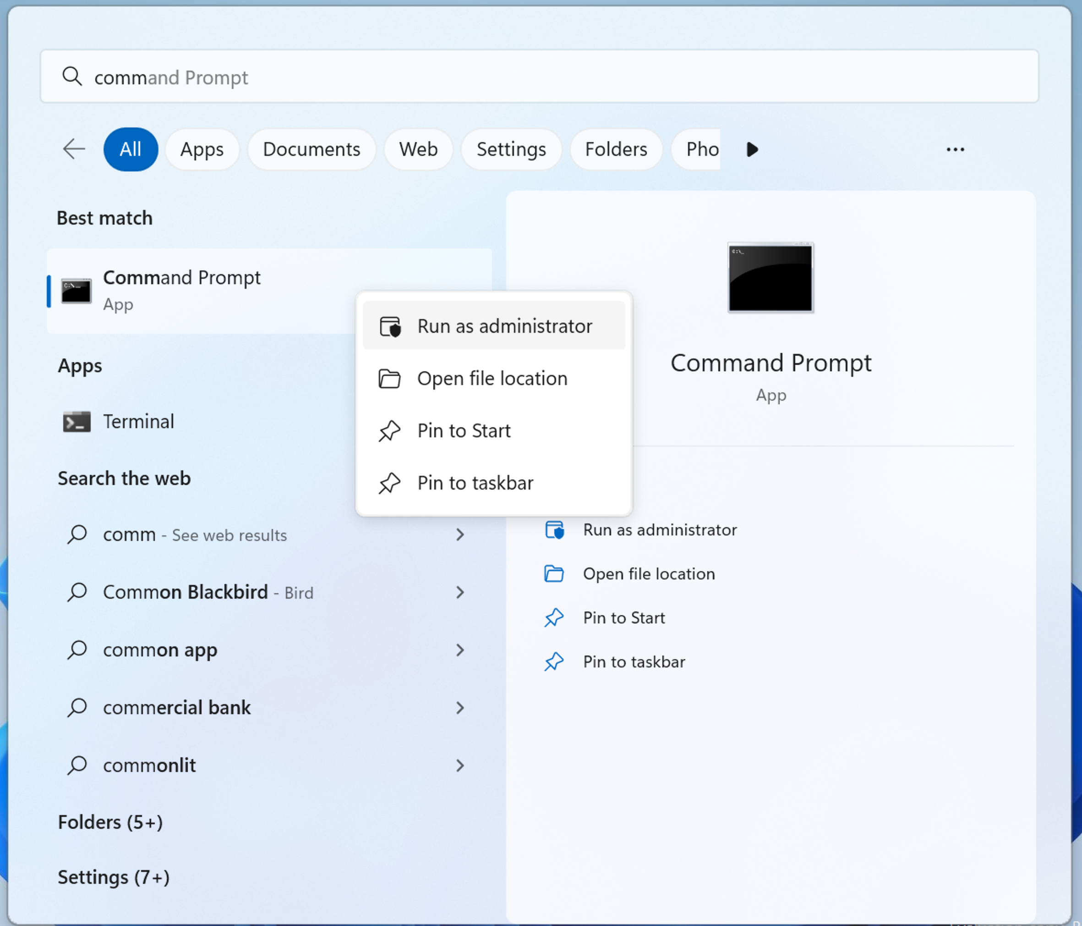This screenshot has height=926, width=1082.
Task: Expand the Common Blackbird result chevron
Action: point(459,592)
